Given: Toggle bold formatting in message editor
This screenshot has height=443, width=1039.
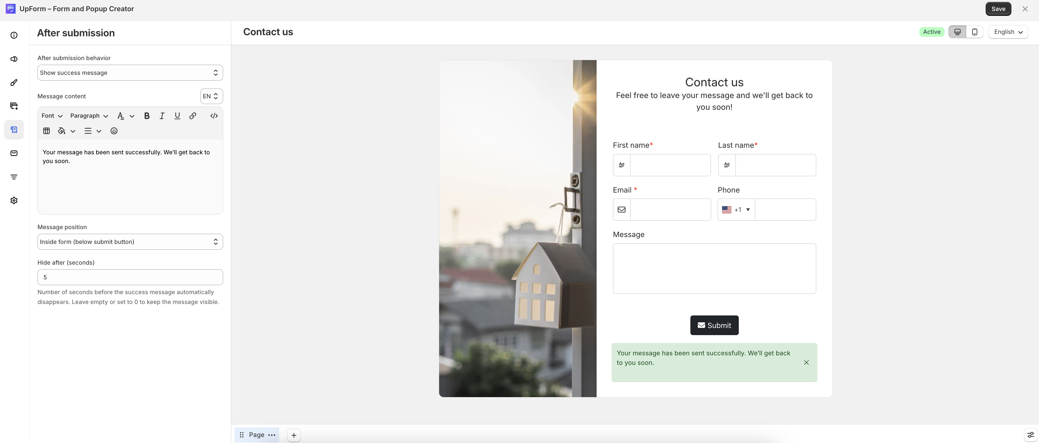Looking at the screenshot, I should tap(147, 116).
